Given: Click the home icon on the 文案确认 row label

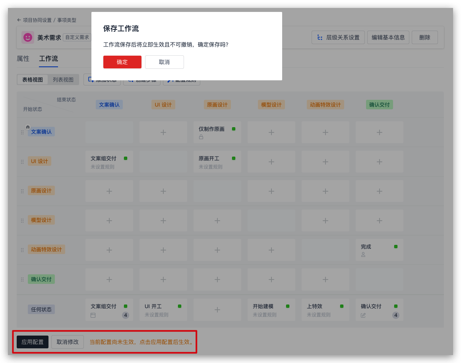Looking at the screenshot, I should [28, 127].
